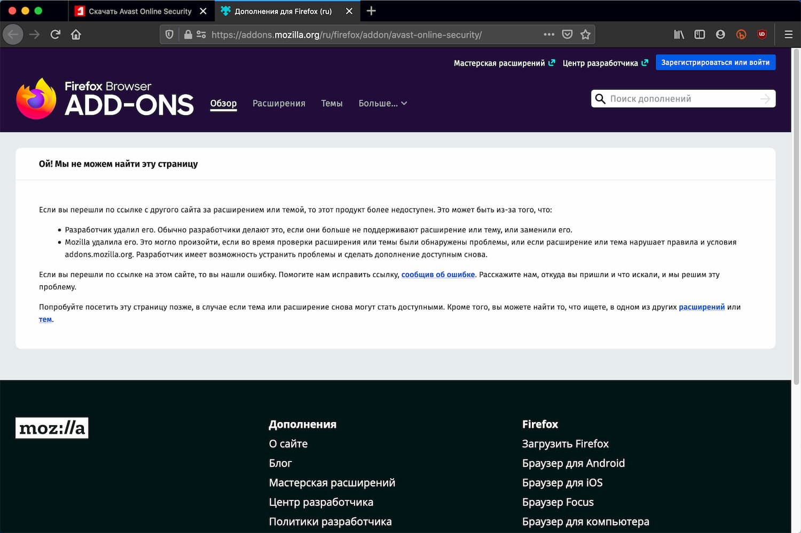Open the Firefox Account icon

720,34
